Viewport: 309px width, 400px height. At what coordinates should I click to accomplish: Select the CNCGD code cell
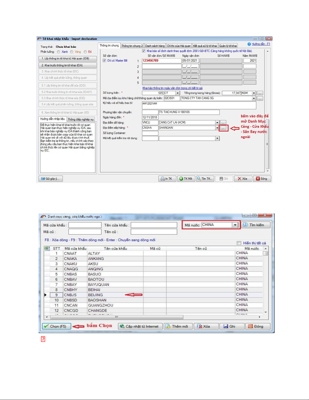(x=75, y=310)
